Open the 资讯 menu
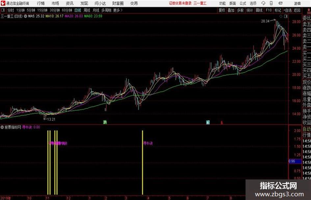This screenshot has width=311, height=200. point(69,3)
